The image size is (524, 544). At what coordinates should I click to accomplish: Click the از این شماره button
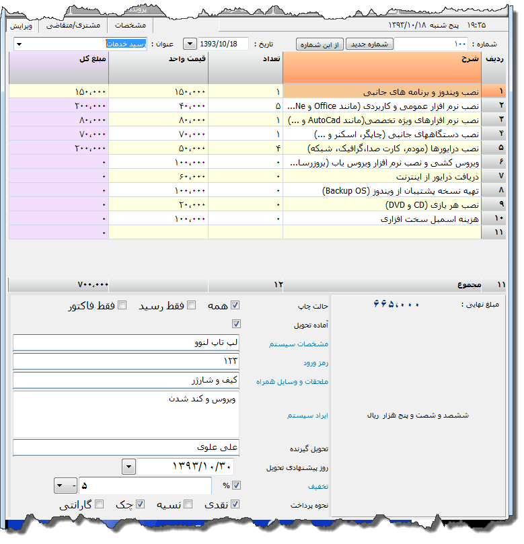320,44
